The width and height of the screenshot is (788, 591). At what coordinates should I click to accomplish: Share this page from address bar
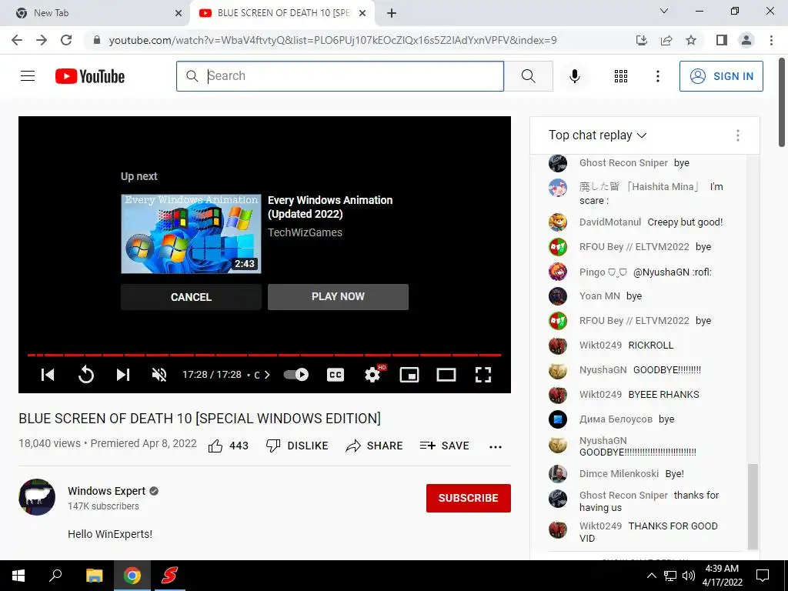click(x=666, y=40)
